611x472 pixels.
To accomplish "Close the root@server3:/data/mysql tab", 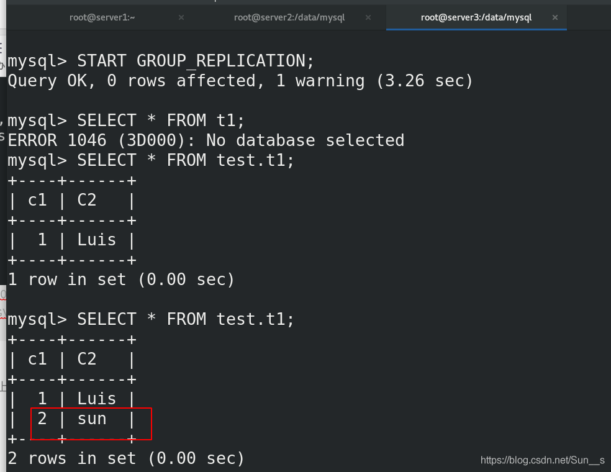I will coord(555,17).
